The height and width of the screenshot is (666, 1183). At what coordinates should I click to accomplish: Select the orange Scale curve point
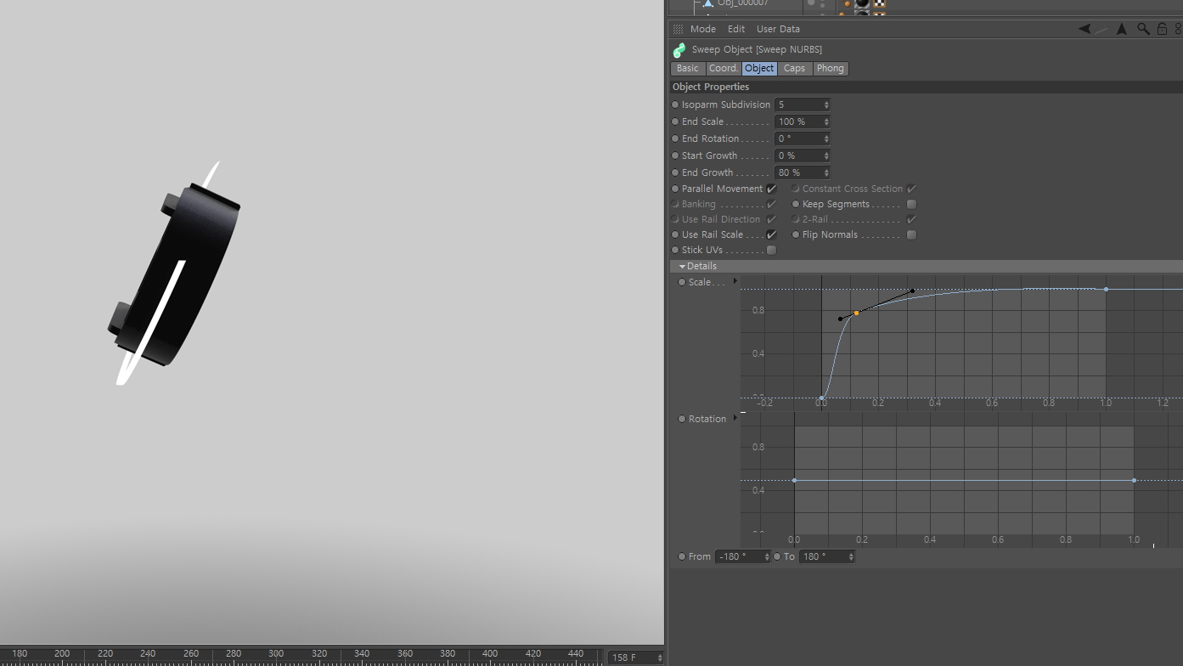click(x=856, y=313)
